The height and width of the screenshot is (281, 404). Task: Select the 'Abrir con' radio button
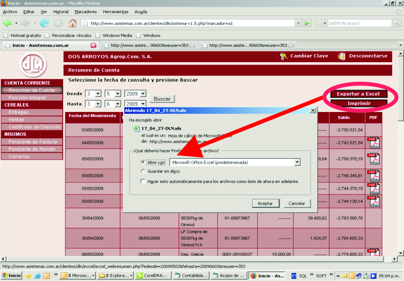(x=143, y=162)
